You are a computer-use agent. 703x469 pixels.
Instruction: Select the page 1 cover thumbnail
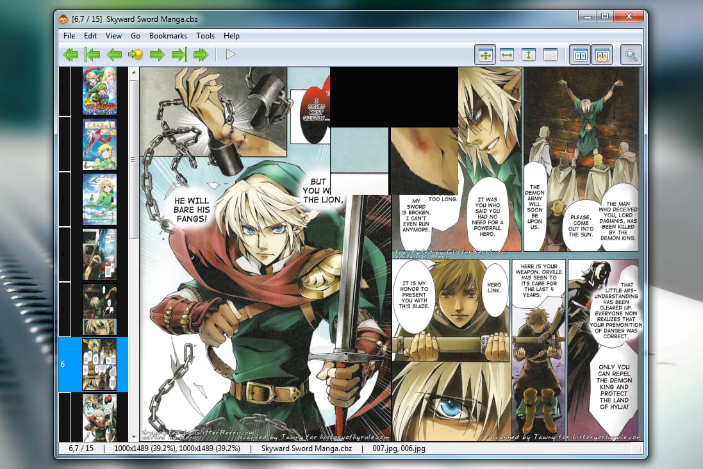(99, 91)
